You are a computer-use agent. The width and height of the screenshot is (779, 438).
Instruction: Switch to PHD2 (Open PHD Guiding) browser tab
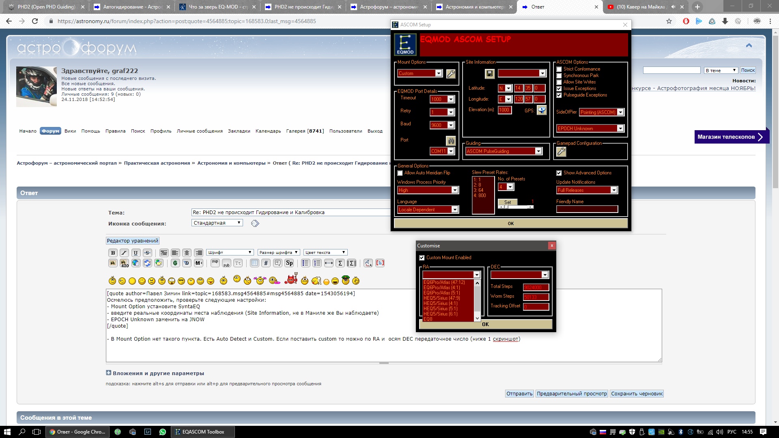[46, 7]
